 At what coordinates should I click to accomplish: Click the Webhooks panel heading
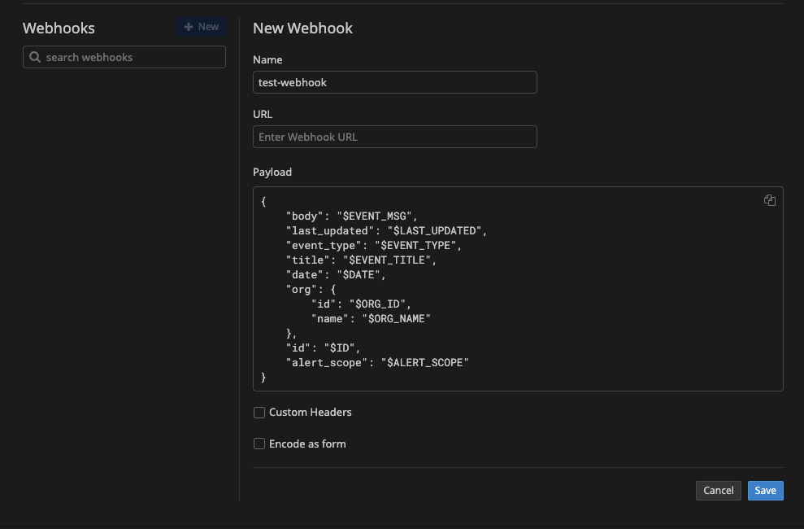tap(59, 28)
